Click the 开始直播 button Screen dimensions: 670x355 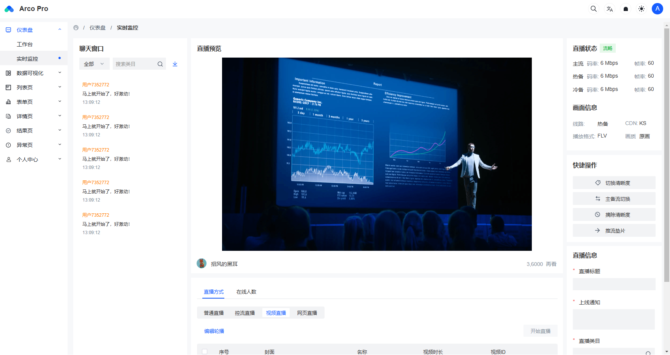541,331
